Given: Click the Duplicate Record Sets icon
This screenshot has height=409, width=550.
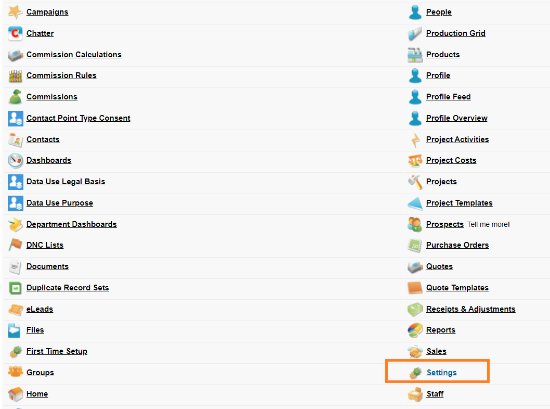Looking at the screenshot, I should [x=15, y=288].
